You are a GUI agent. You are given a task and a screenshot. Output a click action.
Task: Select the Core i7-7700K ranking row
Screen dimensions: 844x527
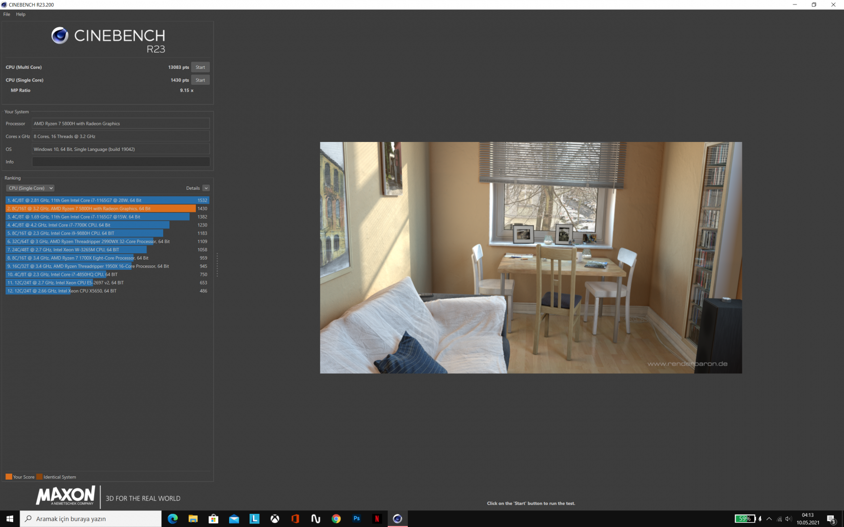tap(107, 225)
